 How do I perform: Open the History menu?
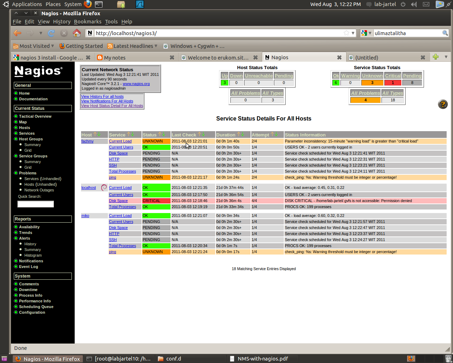tap(62, 22)
